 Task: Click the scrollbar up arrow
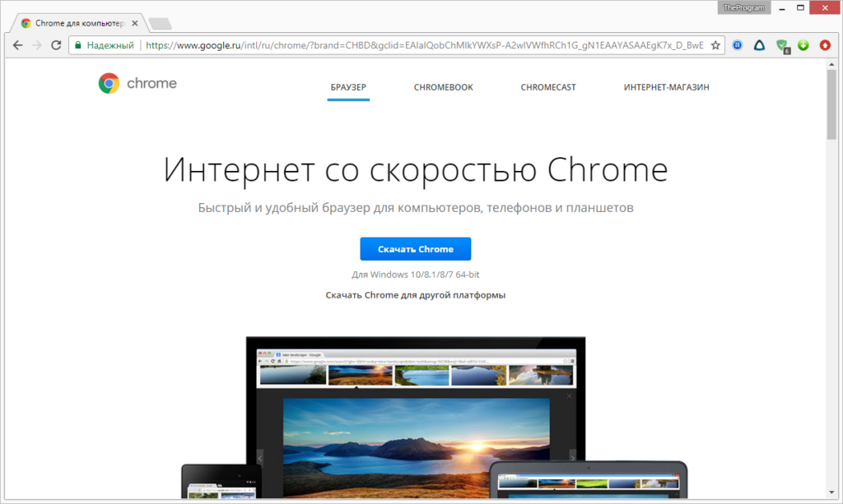pyautogui.click(x=831, y=64)
